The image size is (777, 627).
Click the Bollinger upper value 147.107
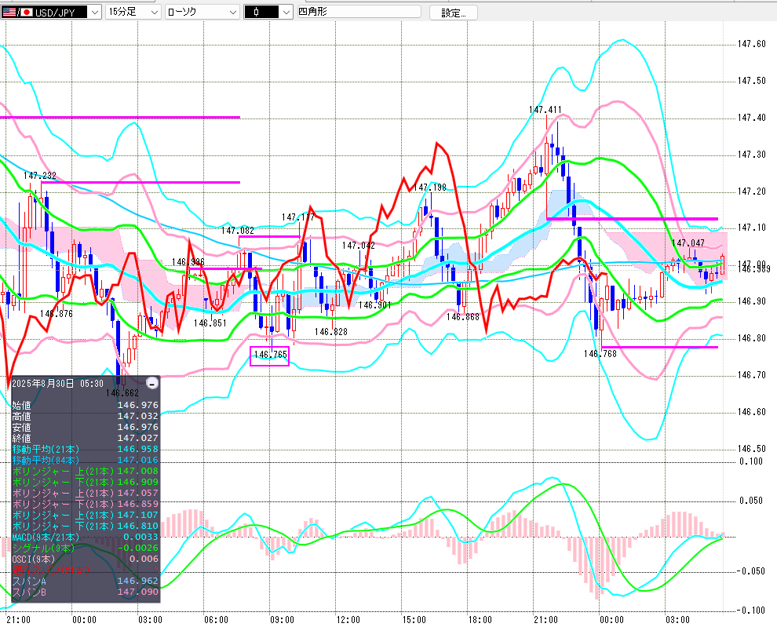pyautogui.click(x=138, y=515)
